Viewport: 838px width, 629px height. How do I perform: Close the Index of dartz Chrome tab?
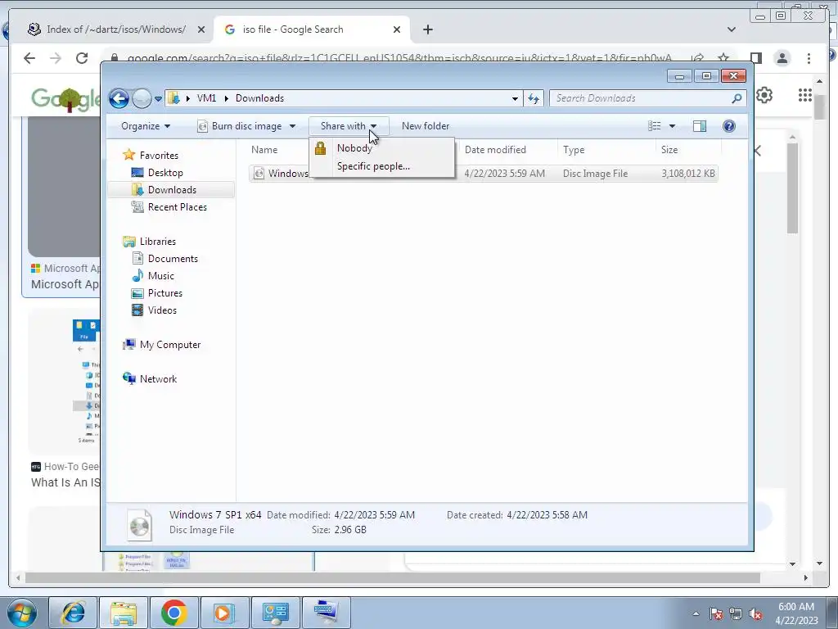click(201, 29)
